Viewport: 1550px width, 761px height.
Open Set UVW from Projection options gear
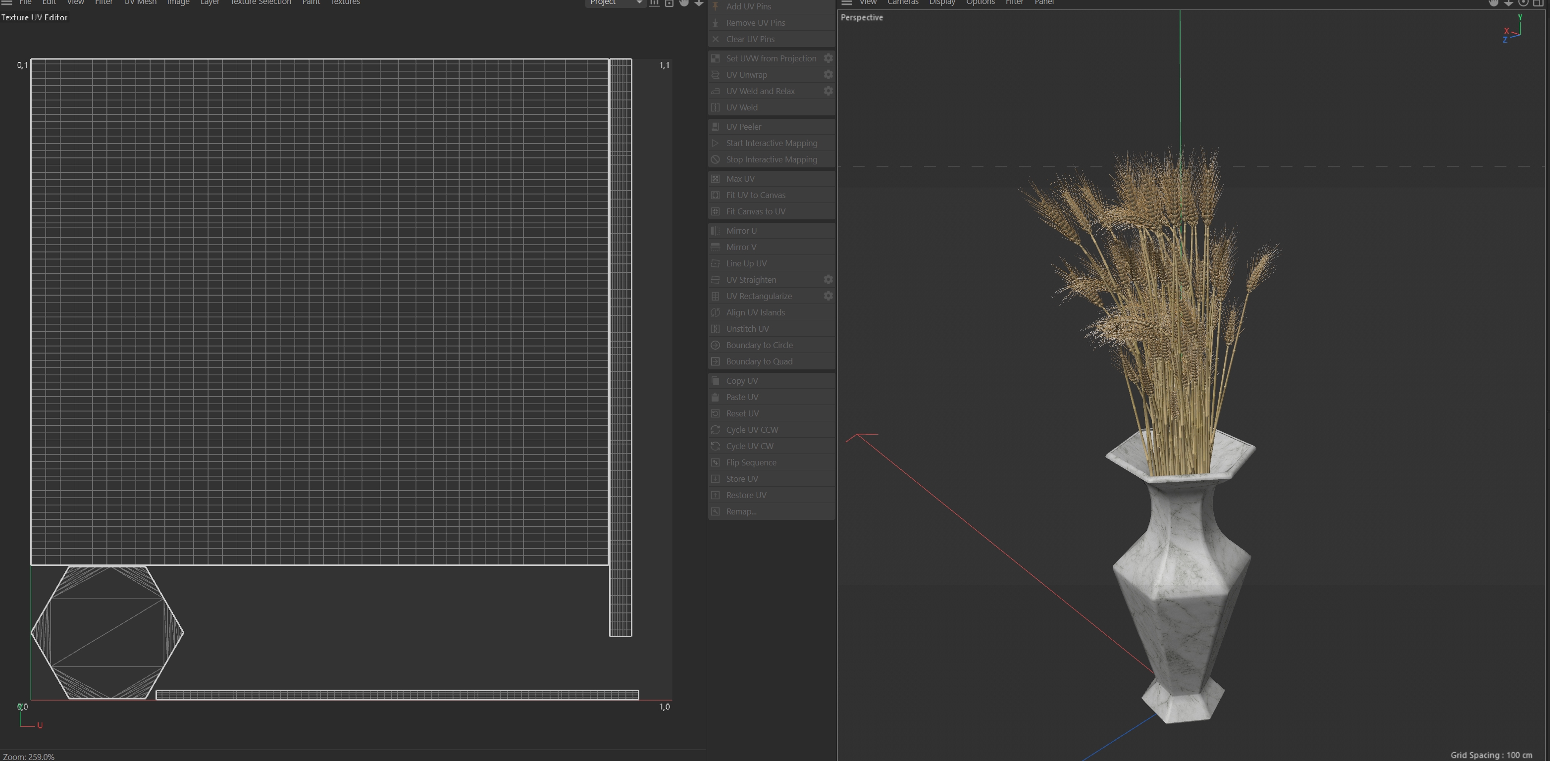[x=828, y=58]
